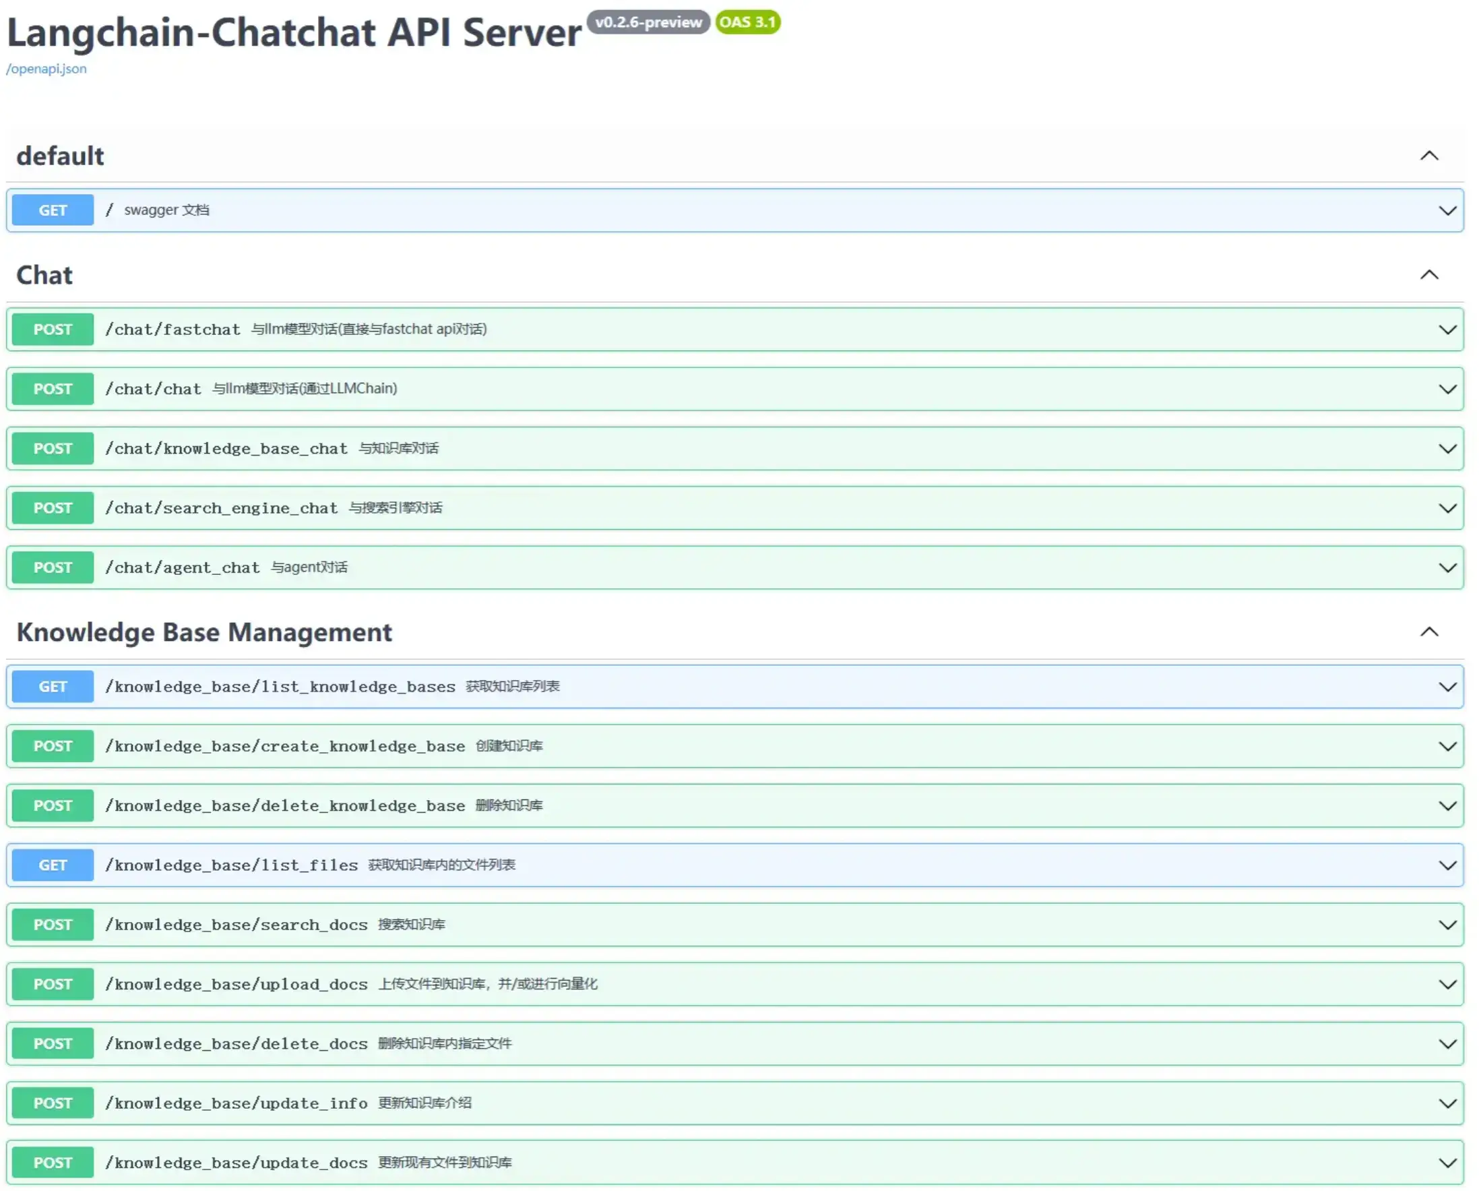Click the /chat/chat path text
Viewport: 1479px width, 1191px height.
click(154, 390)
